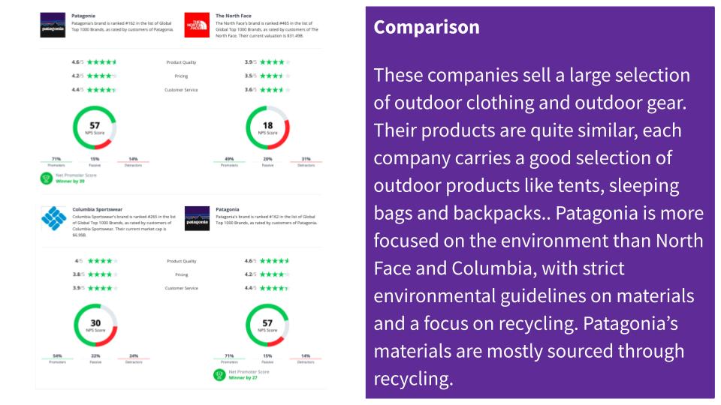Click the 'Winner by 27' text

pos(242,377)
